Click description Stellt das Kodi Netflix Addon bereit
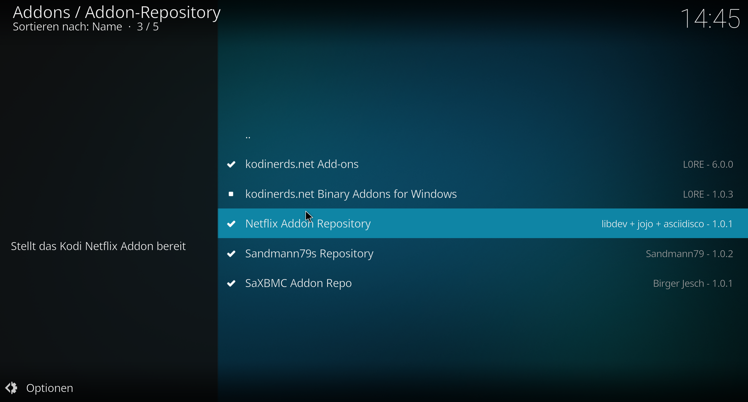 [98, 246]
